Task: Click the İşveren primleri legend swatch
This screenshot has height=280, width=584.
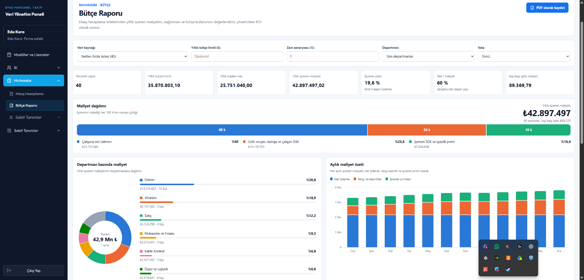Action: point(387,179)
